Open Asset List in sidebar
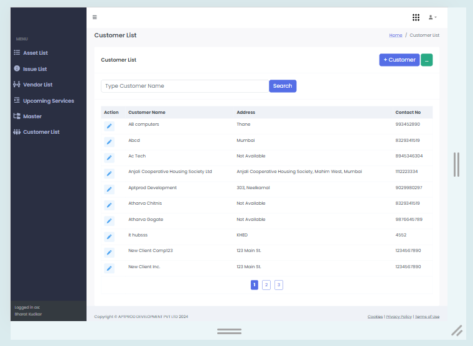 pyautogui.click(x=35, y=53)
